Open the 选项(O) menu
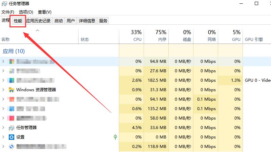This screenshot has width=271, height=152. pos(26,12)
